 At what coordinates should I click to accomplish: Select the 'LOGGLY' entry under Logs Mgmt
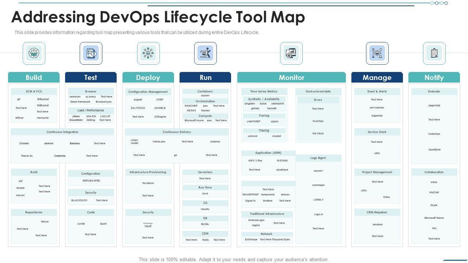click(318, 200)
